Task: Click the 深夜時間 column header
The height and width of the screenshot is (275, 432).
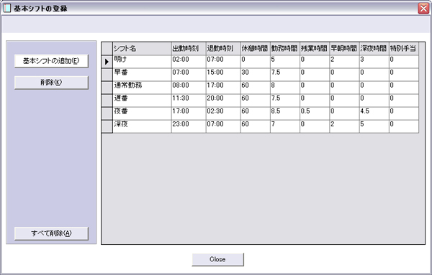Action: (374, 49)
